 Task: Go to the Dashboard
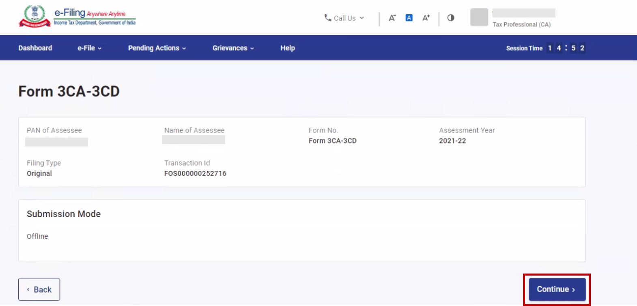35,48
